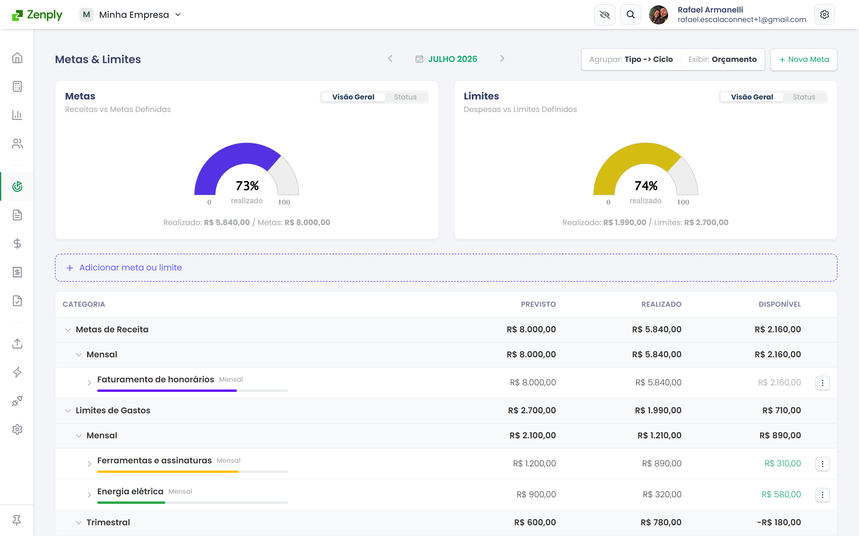This screenshot has height=536, width=859.
Task: Open the lightning bolt automations icon
Action: click(17, 372)
